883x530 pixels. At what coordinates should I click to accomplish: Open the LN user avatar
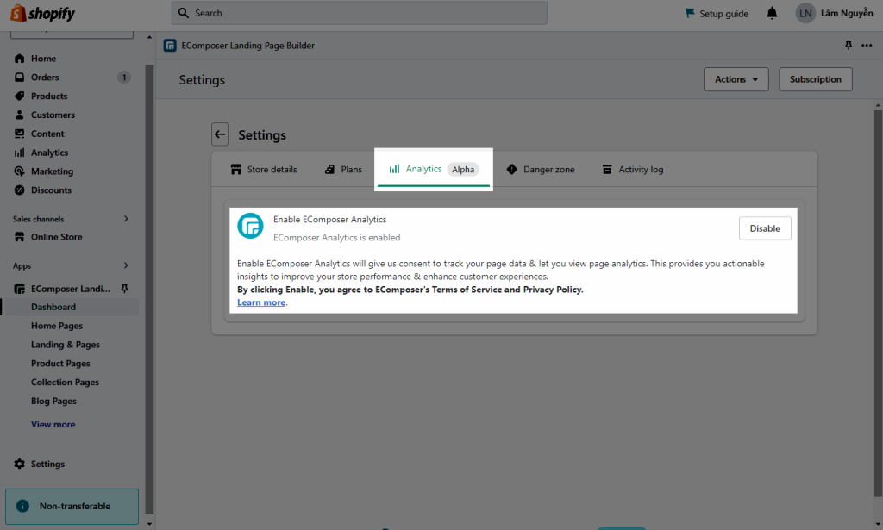pyautogui.click(x=805, y=13)
